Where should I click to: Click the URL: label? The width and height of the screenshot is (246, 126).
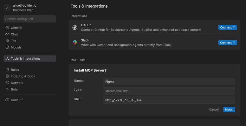[77, 99]
